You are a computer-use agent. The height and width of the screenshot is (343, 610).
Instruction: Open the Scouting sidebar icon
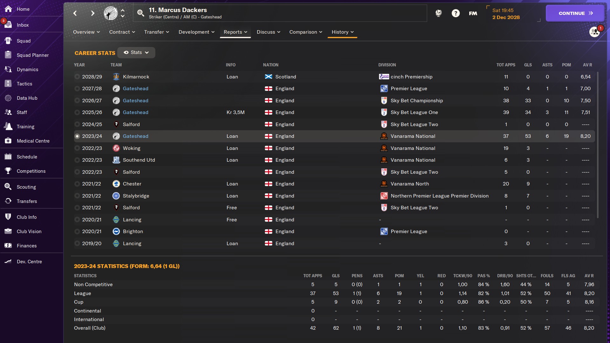click(x=8, y=187)
